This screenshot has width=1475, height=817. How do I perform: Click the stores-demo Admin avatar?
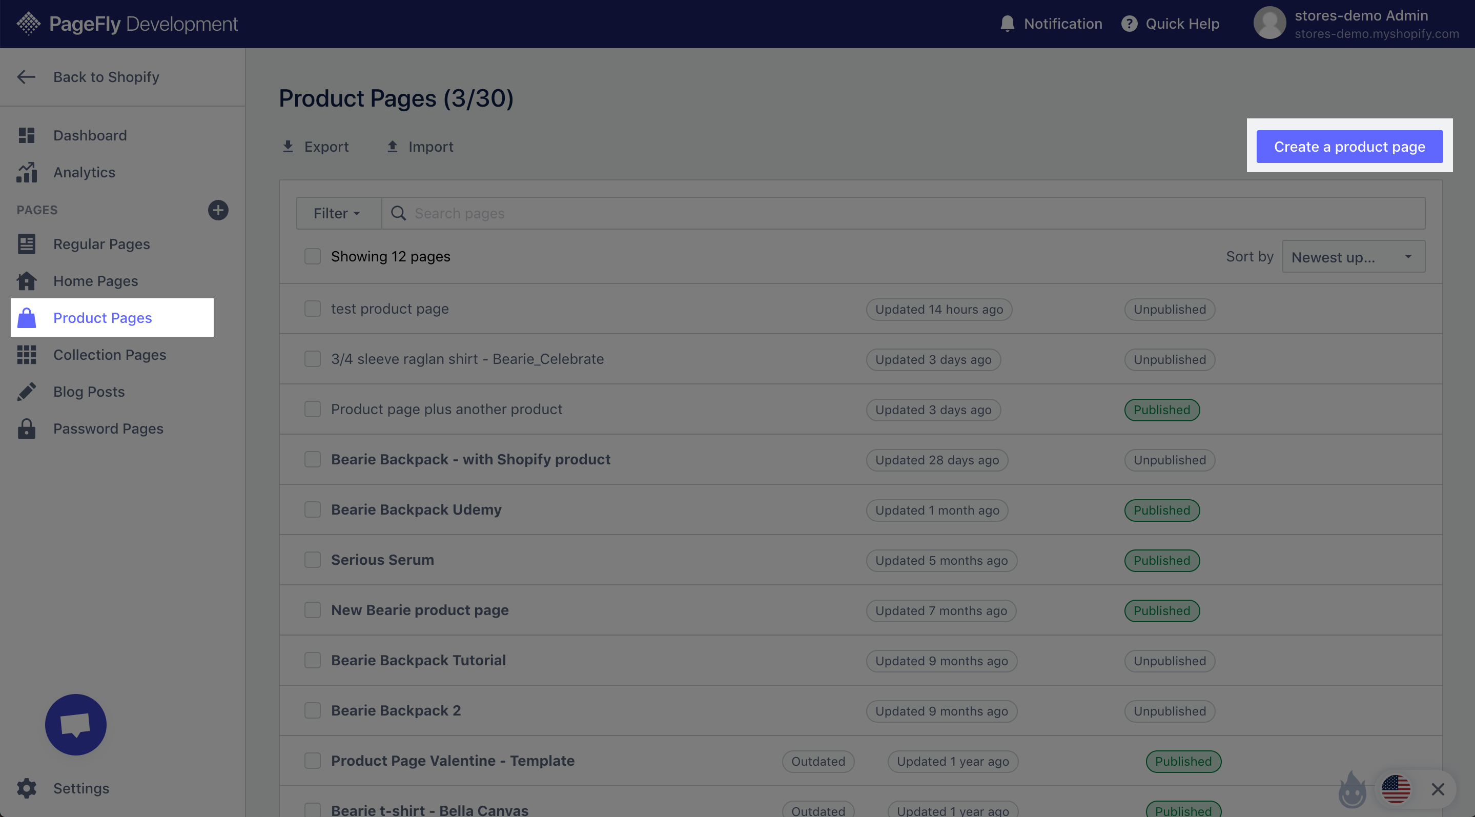[x=1269, y=23]
